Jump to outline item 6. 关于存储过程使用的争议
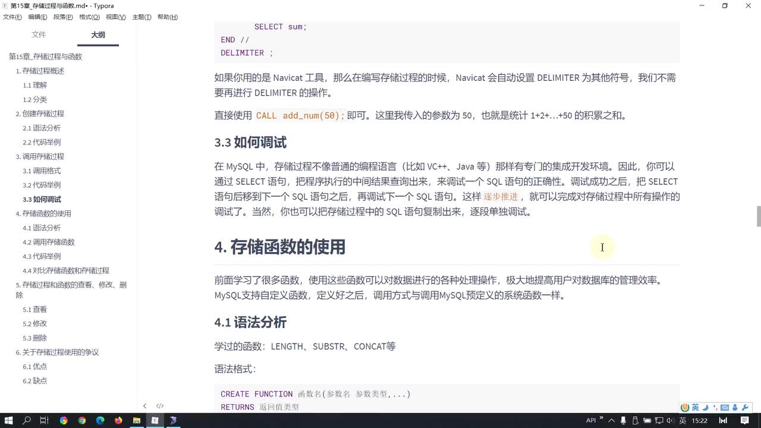The height and width of the screenshot is (428, 761). 57,352
